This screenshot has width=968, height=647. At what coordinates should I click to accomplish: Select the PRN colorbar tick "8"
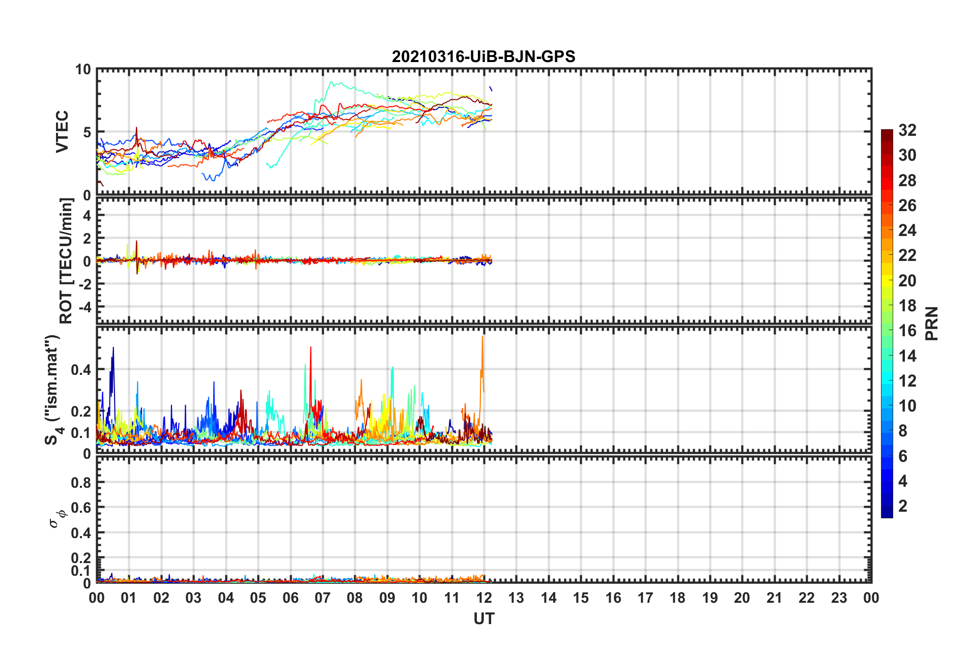pyautogui.click(x=903, y=431)
